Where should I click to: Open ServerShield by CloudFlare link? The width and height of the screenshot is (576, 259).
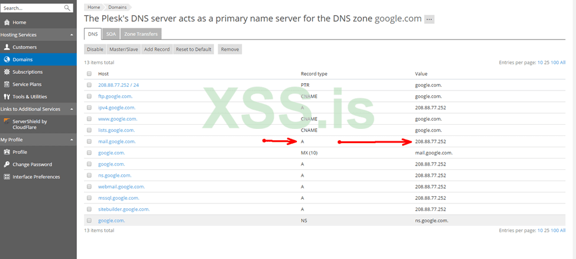point(30,124)
